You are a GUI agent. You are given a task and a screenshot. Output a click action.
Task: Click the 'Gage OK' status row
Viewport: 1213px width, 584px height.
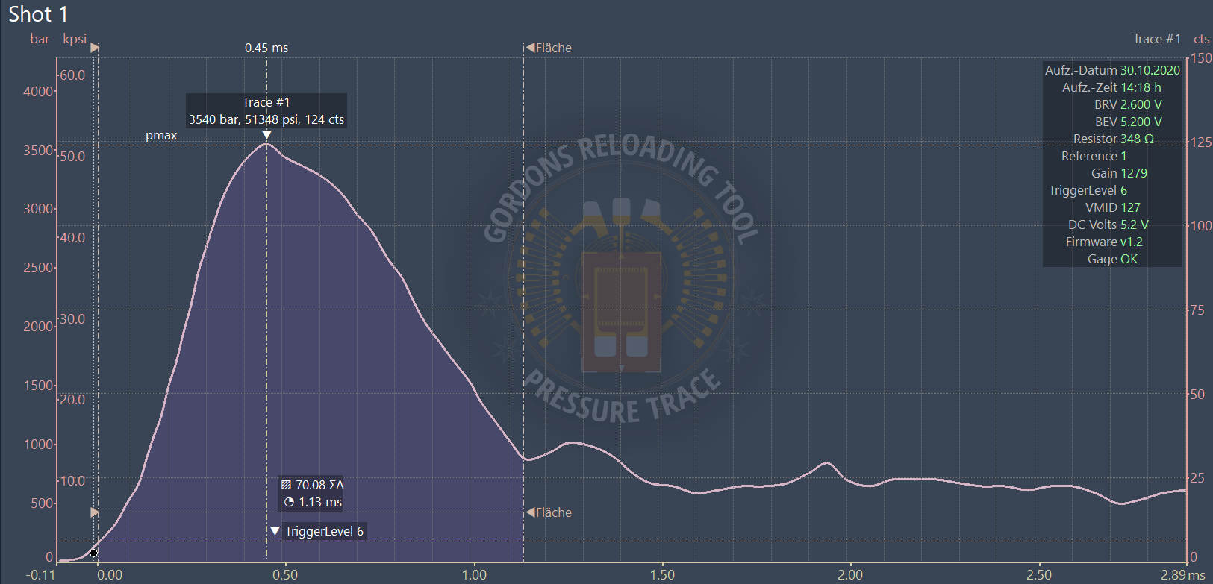1113,259
